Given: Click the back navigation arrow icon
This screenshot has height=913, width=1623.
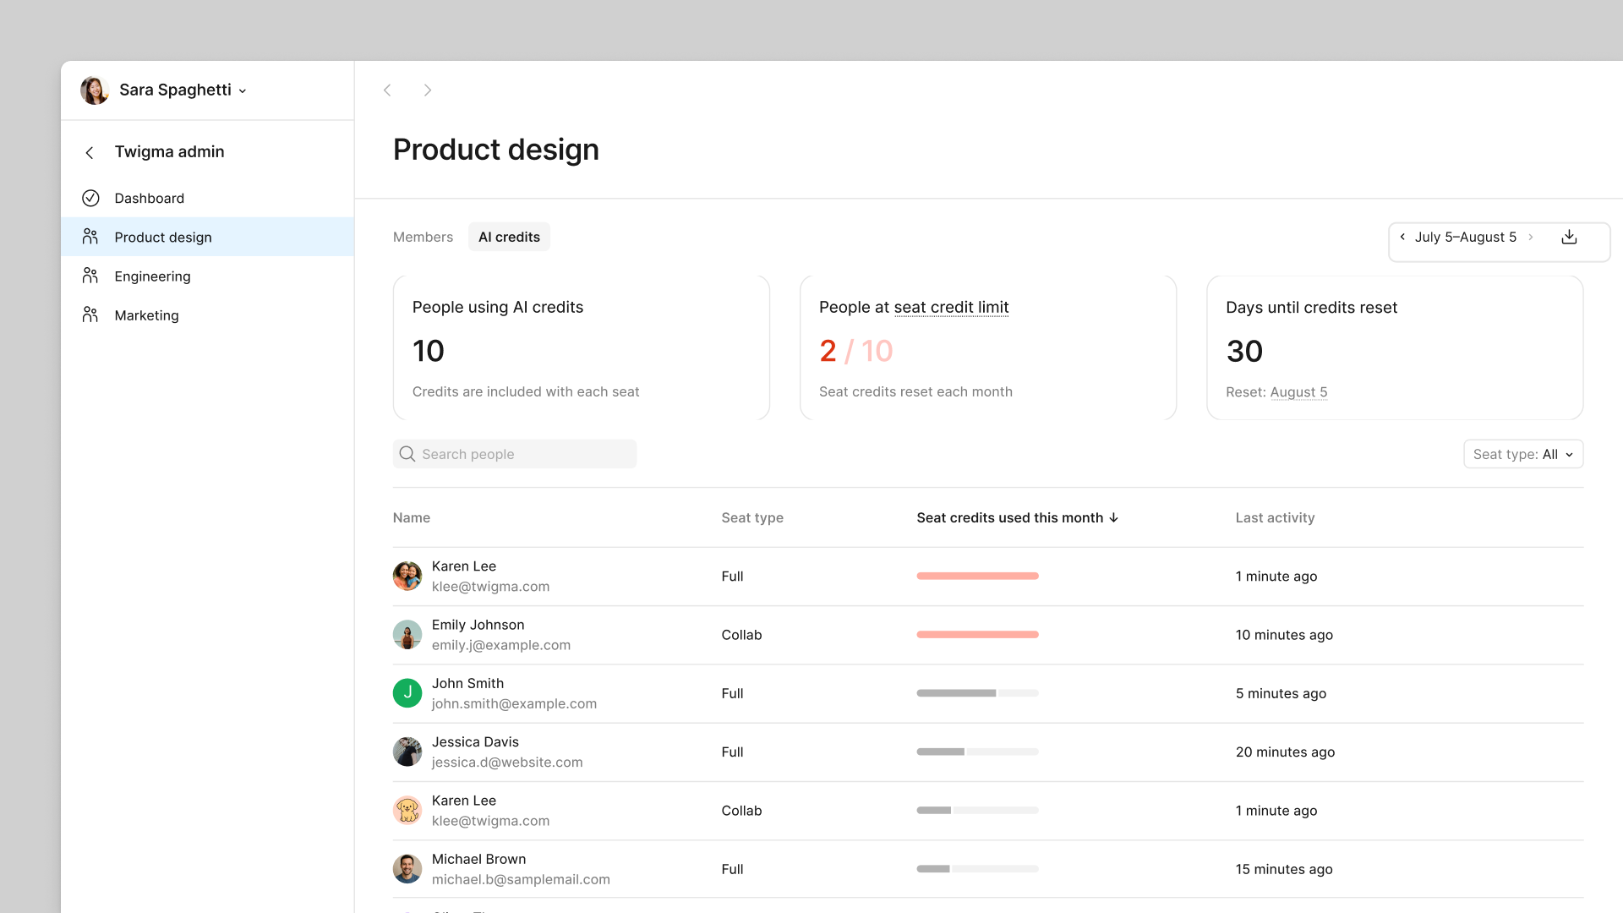Looking at the screenshot, I should (387, 90).
